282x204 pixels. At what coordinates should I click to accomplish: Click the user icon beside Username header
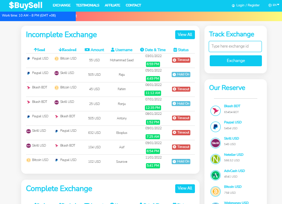112,50
